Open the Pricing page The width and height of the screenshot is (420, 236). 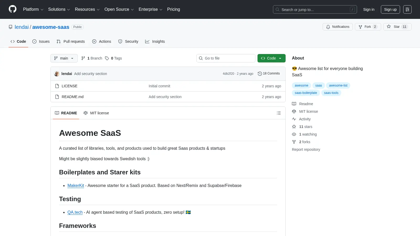tap(174, 9)
